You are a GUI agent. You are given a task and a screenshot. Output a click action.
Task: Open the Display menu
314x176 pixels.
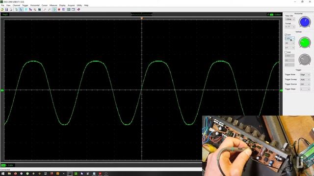[62, 5]
